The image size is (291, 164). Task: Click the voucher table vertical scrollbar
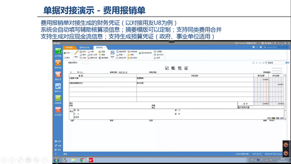285,97
